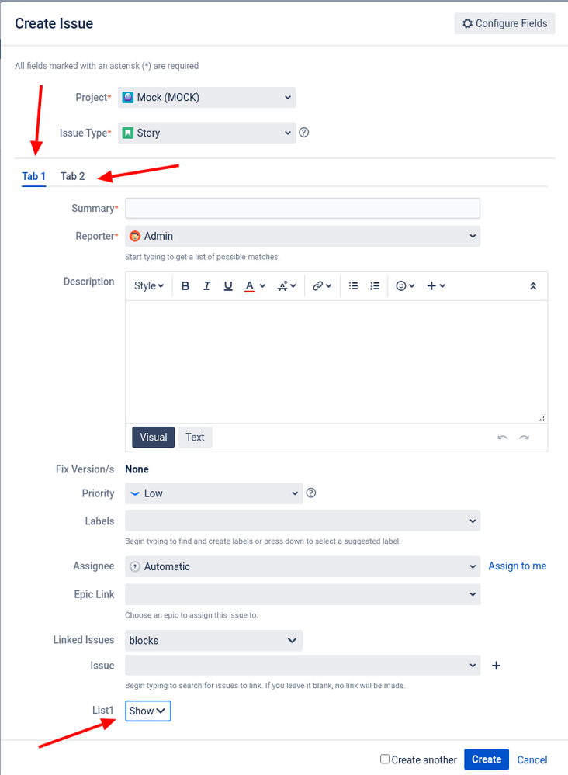This screenshot has height=775, width=568.
Task: Click the Admin reporter avatar
Action: click(x=135, y=237)
